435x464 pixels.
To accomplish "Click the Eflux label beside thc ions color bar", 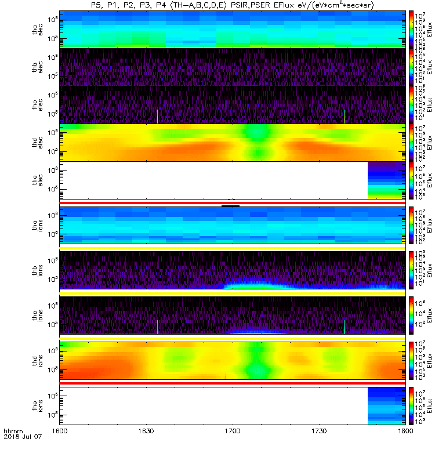I will pyautogui.click(x=429, y=316).
